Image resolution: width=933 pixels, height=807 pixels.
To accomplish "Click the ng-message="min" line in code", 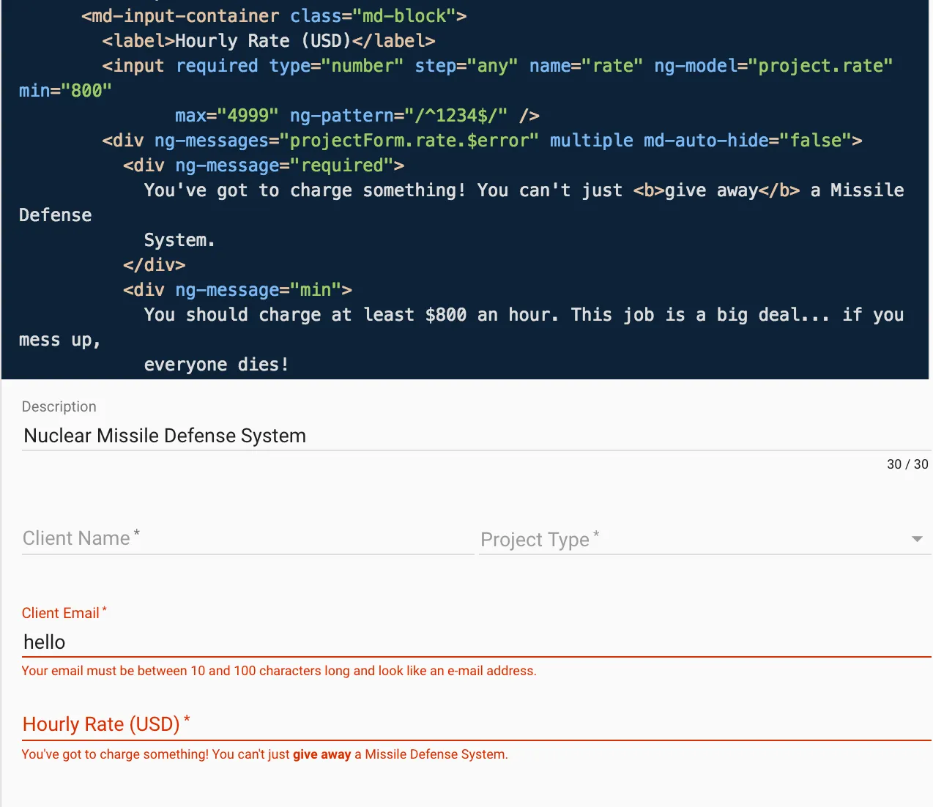I will tap(237, 290).
